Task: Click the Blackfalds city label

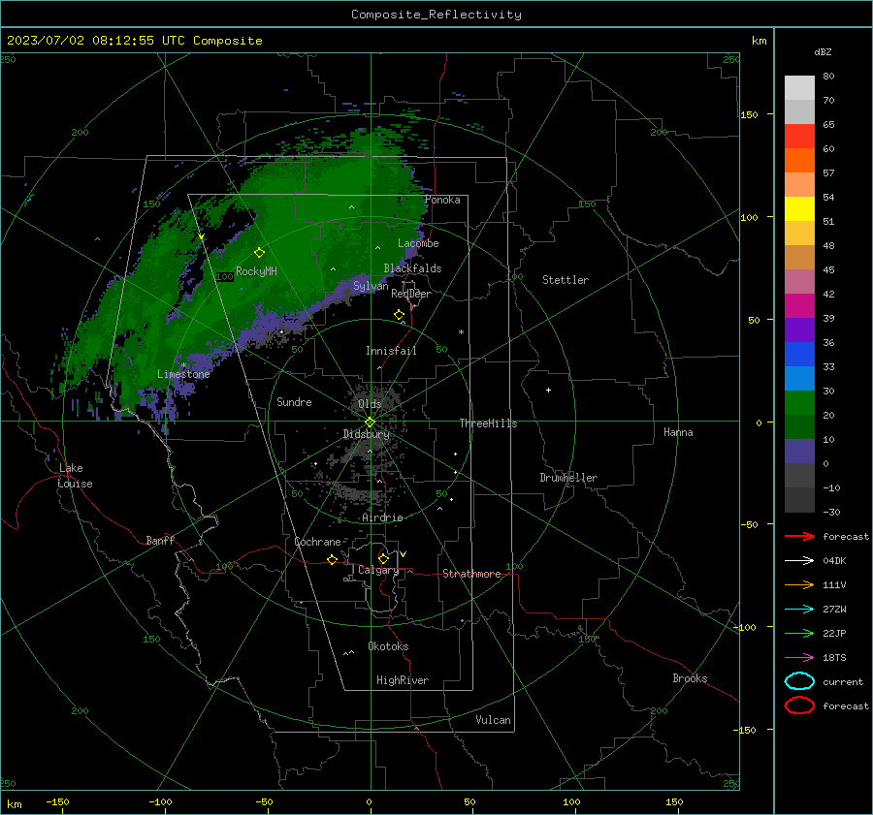Action: click(412, 268)
